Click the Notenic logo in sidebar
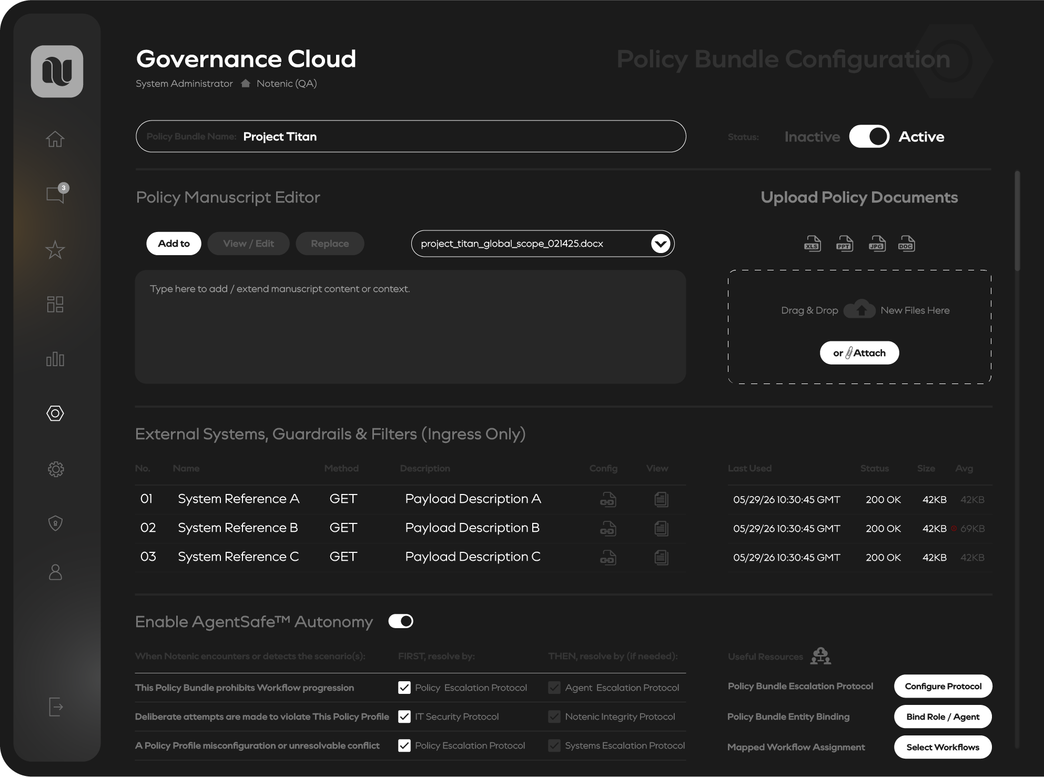The image size is (1044, 777). (57, 71)
